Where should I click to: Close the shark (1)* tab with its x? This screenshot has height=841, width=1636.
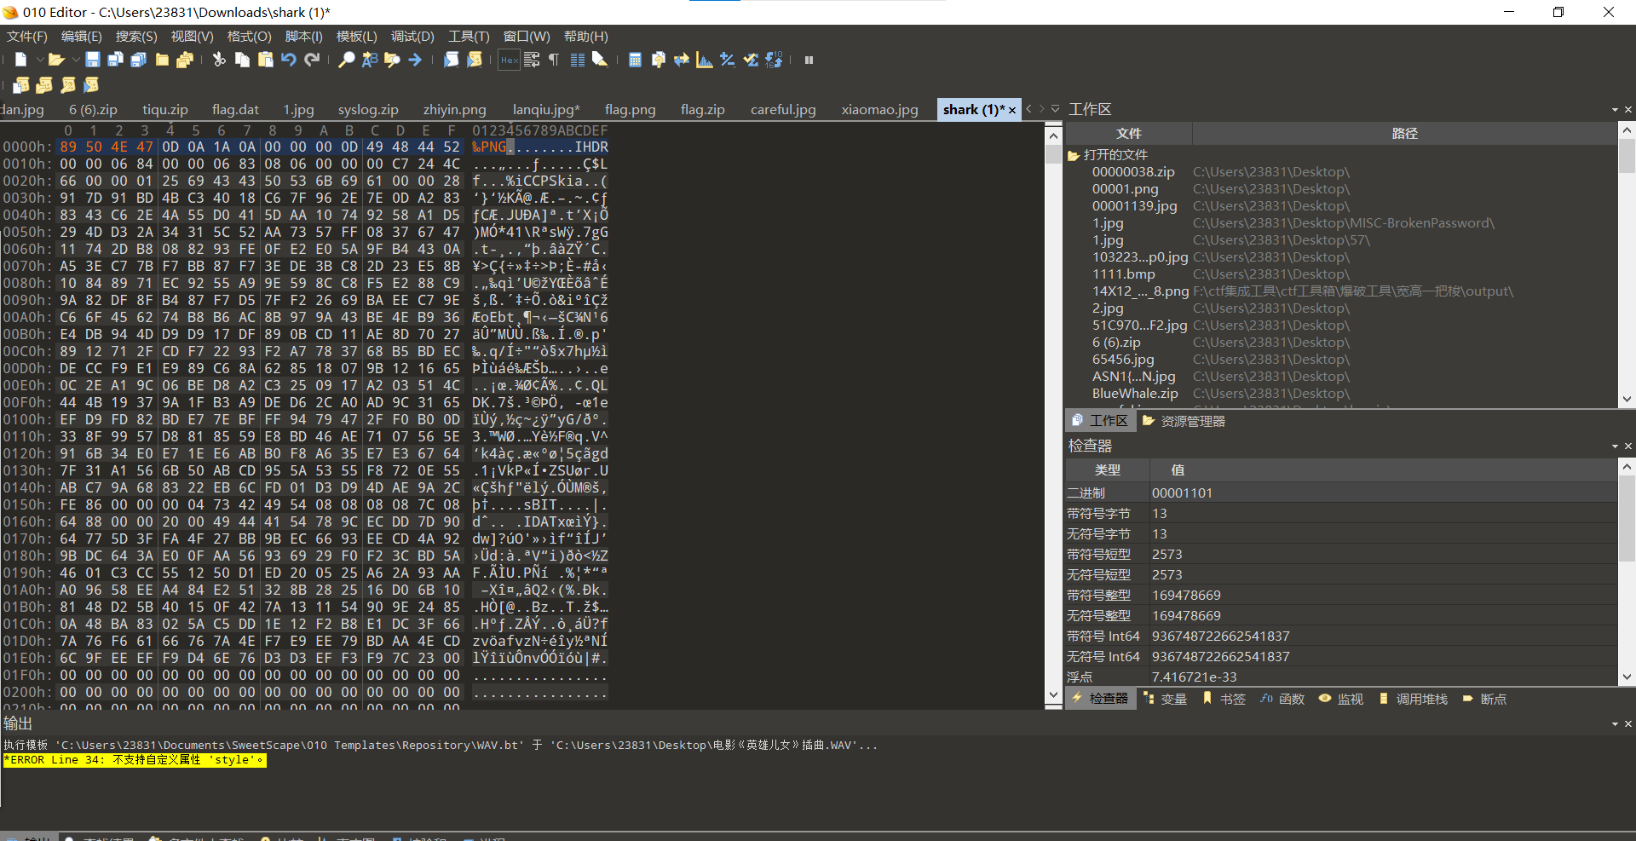tap(1012, 110)
